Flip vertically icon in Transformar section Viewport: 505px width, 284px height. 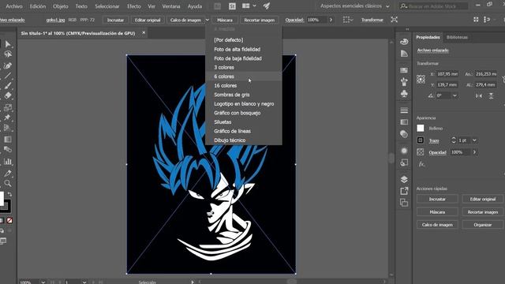pyautogui.click(x=491, y=95)
